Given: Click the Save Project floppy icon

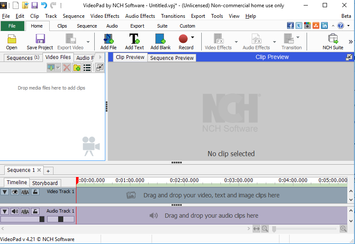Looking at the screenshot, I should click(40, 39).
